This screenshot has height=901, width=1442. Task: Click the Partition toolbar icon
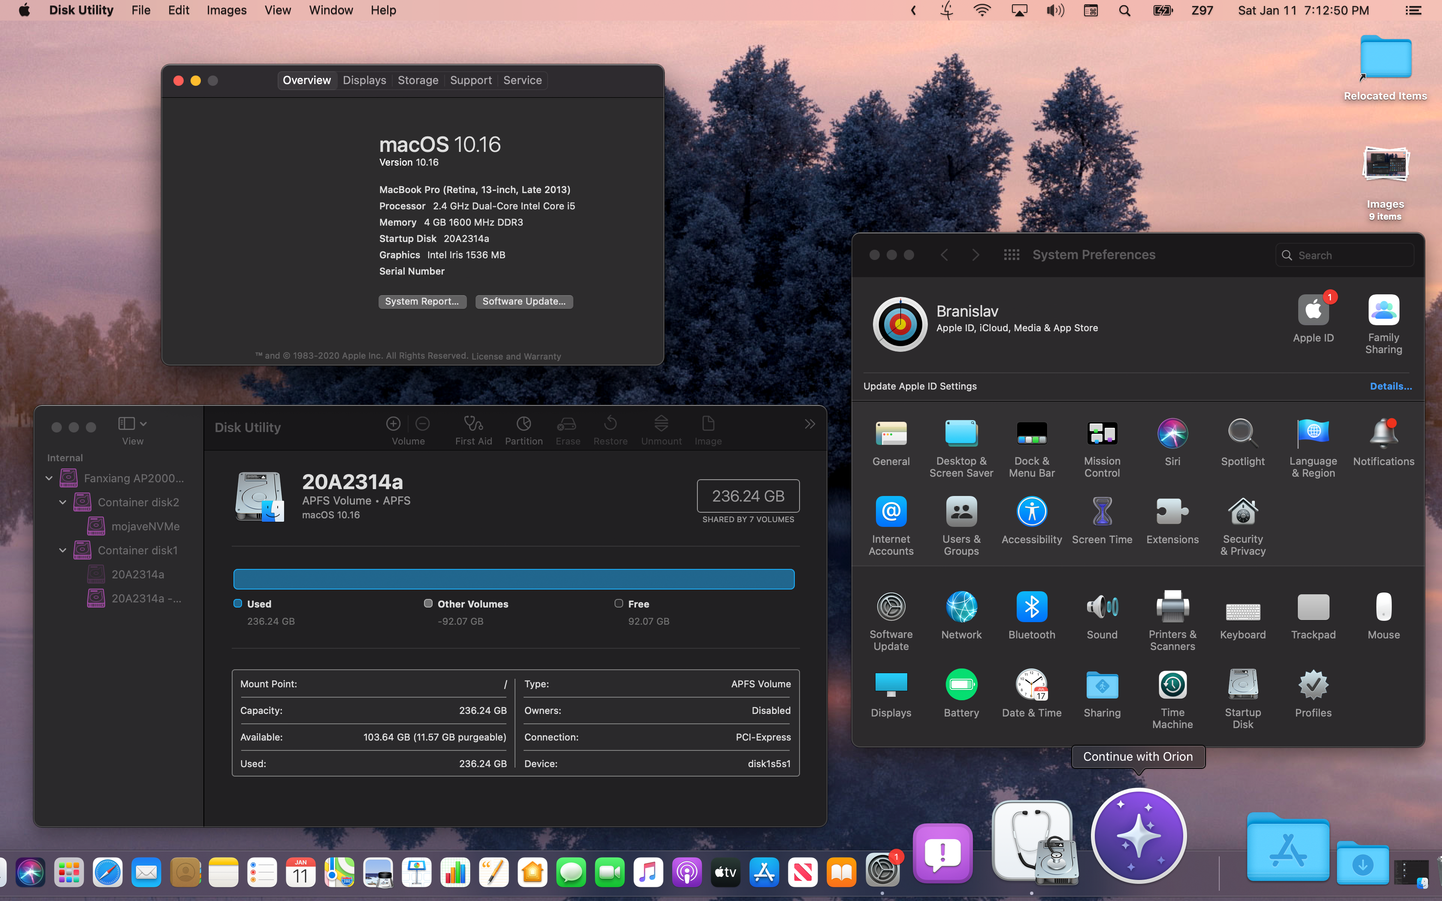coord(523,424)
